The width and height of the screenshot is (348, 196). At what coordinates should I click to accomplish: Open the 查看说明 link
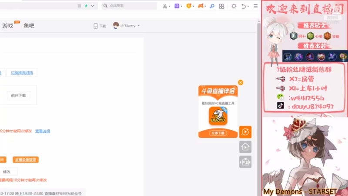click(43, 131)
